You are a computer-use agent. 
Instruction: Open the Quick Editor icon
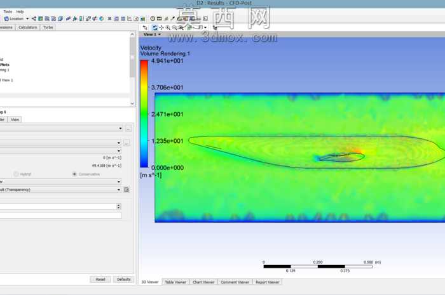166,18
